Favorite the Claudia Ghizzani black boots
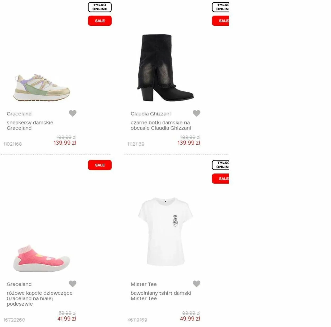Viewport: 331px width, 327px height. pyautogui.click(x=196, y=113)
